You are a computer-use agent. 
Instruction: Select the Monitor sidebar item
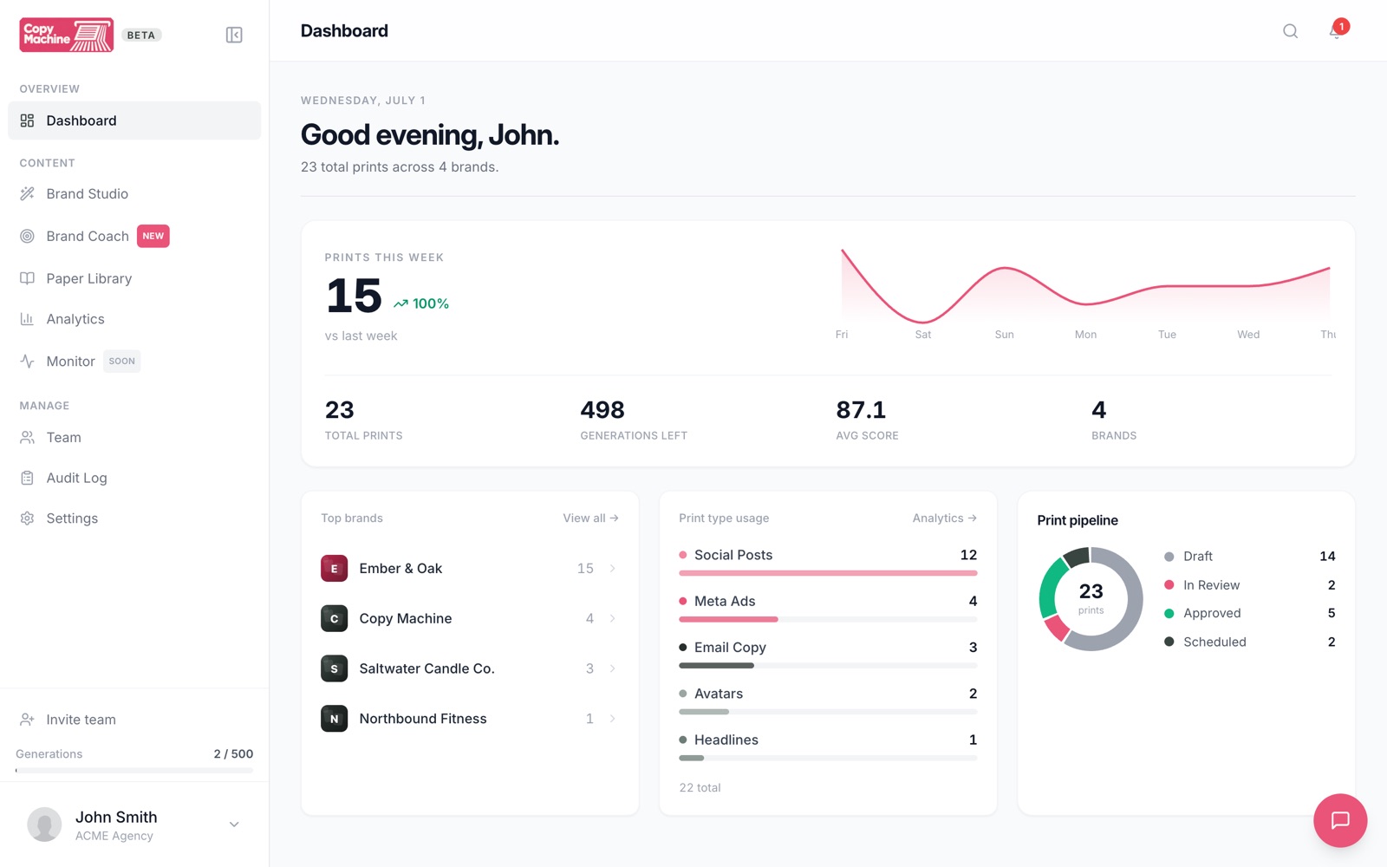(134, 361)
